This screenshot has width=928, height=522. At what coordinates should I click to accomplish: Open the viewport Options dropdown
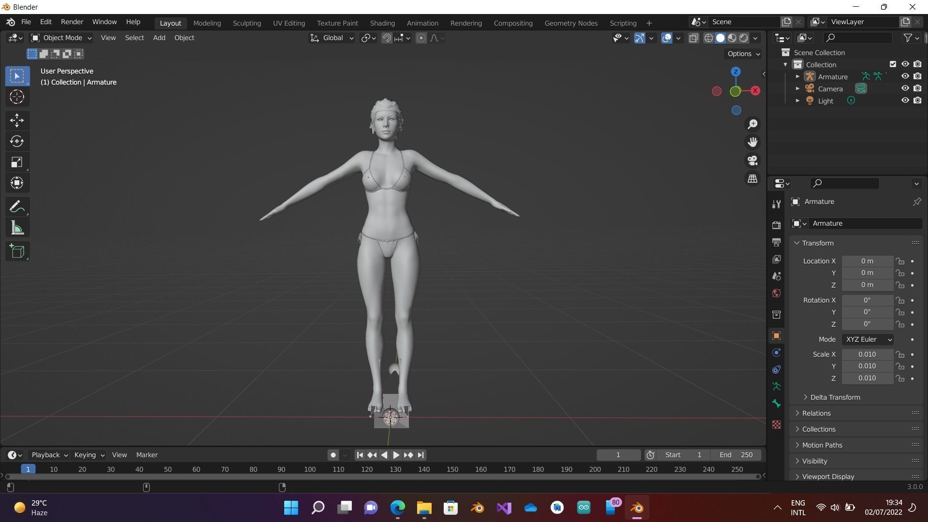pyautogui.click(x=743, y=54)
